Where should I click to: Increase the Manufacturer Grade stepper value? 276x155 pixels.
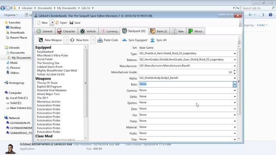click(x=235, y=71)
